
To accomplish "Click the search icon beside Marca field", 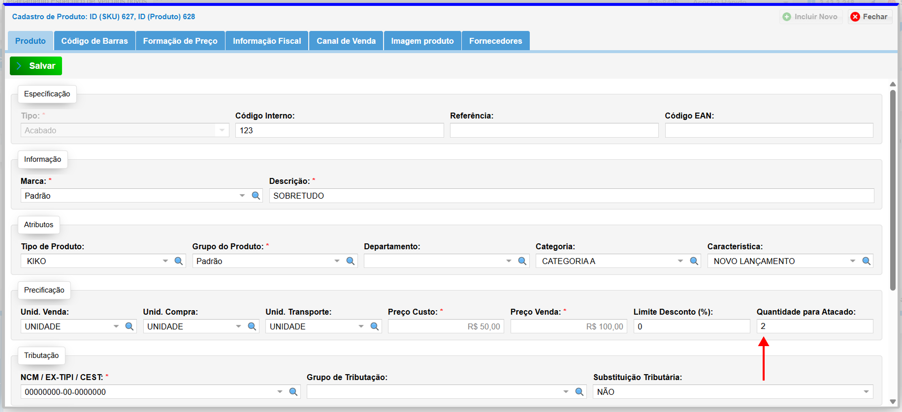I will coord(256,196).
